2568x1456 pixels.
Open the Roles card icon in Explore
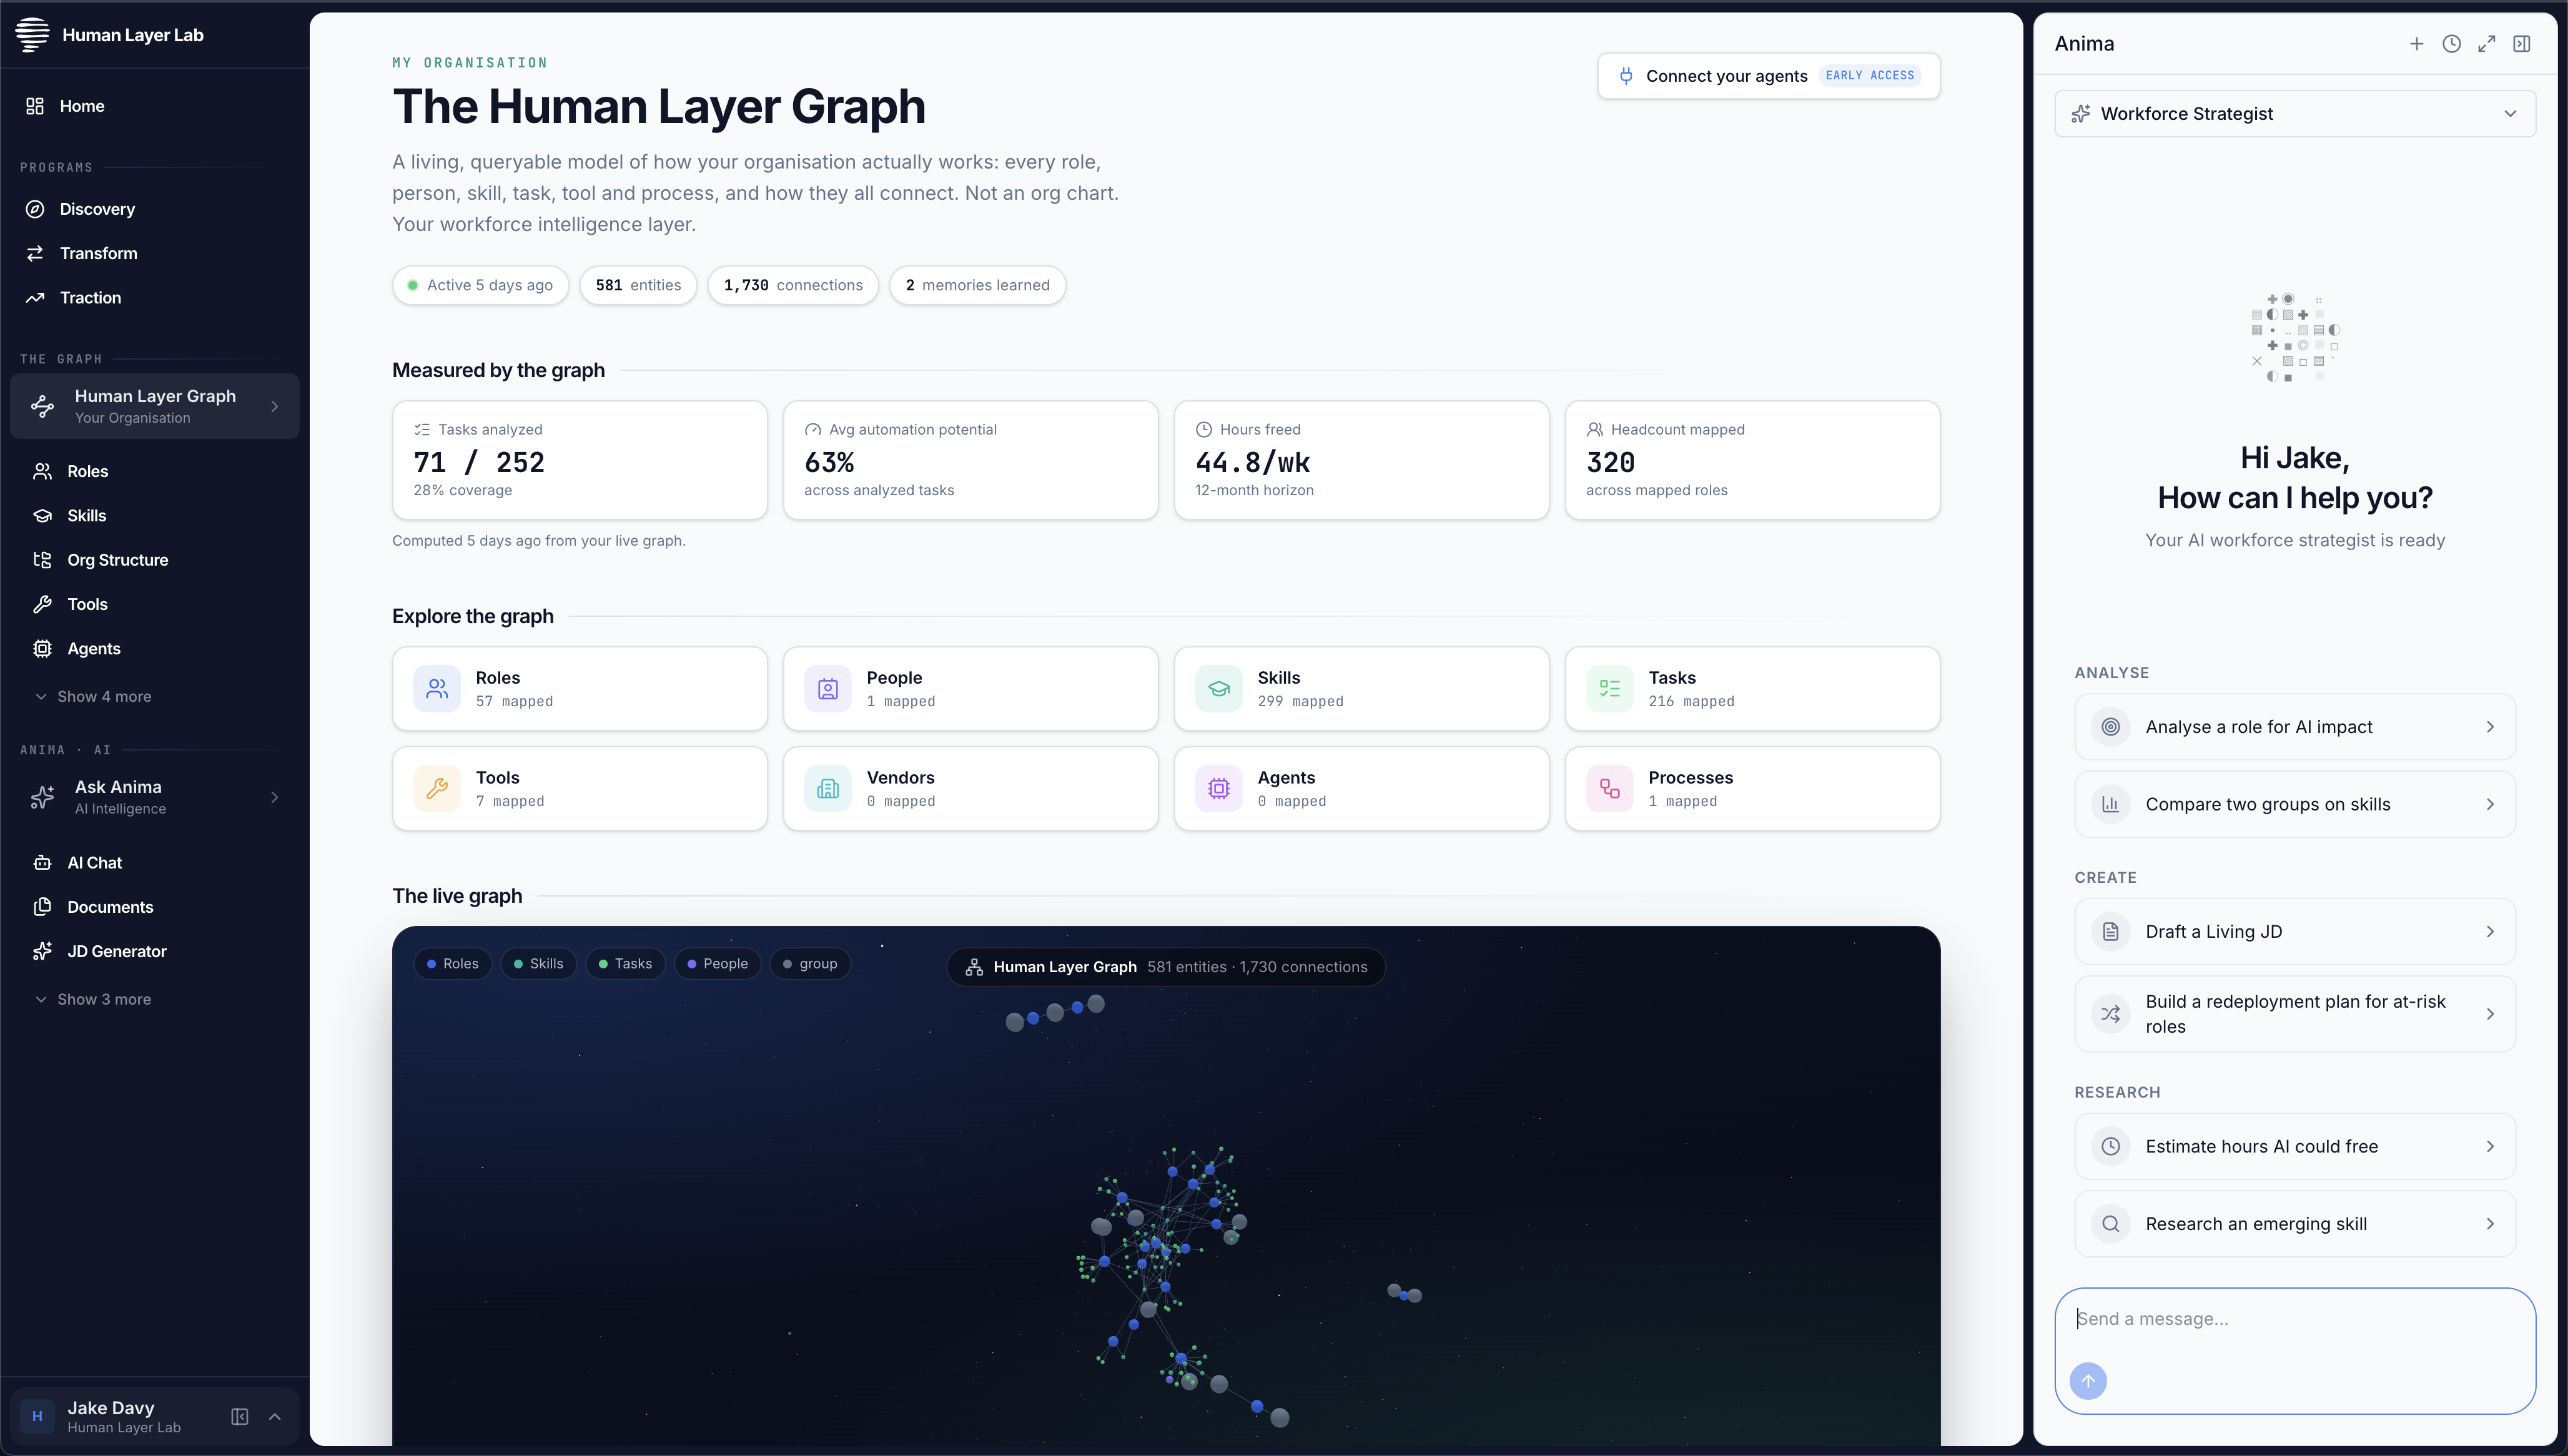pos(437,688)
